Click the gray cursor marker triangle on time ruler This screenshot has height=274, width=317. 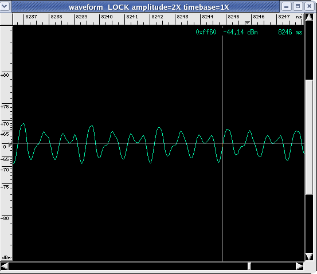pos(247,22)
